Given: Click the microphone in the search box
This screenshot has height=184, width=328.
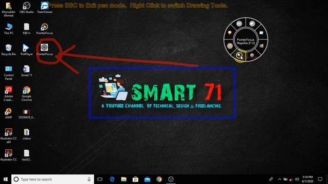Looking at the screenshot, I should click(89, 179).
